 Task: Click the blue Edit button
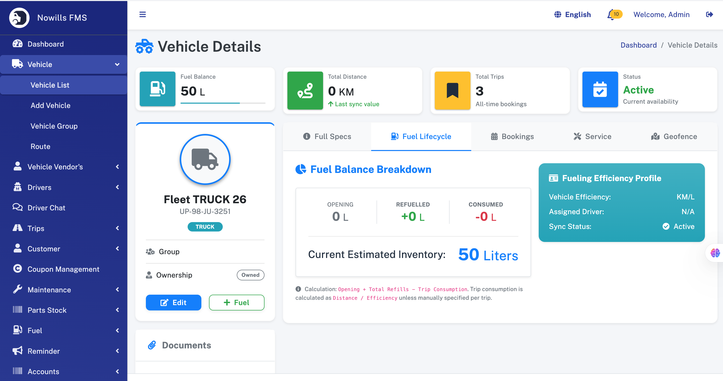pos(173,302)
